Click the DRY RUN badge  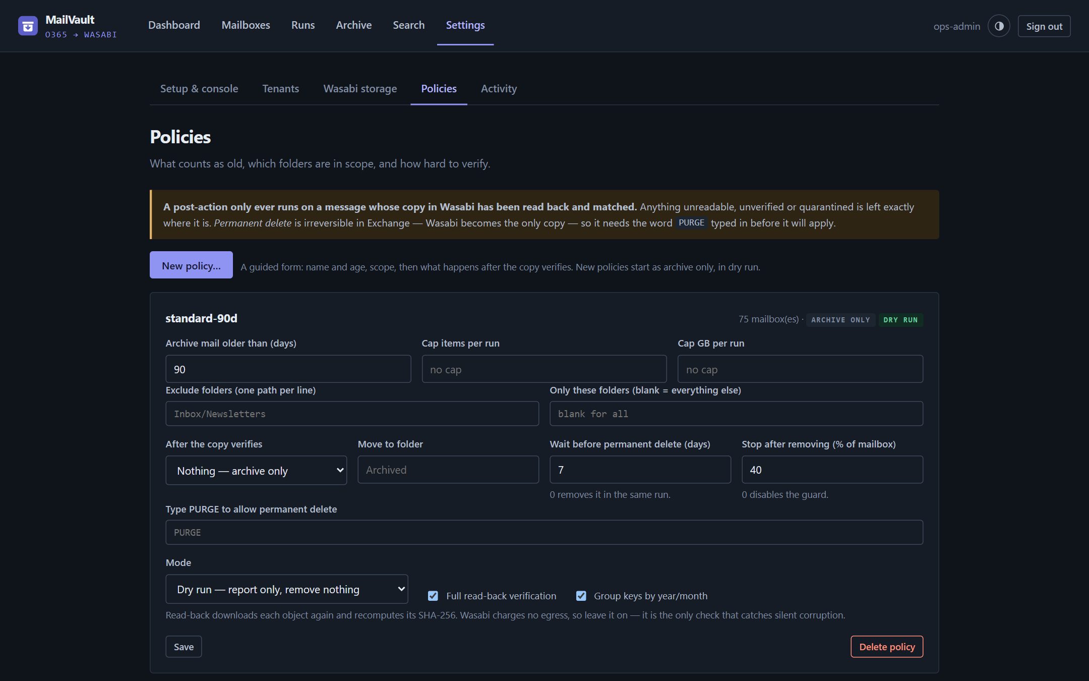click(x=900, y=320)
